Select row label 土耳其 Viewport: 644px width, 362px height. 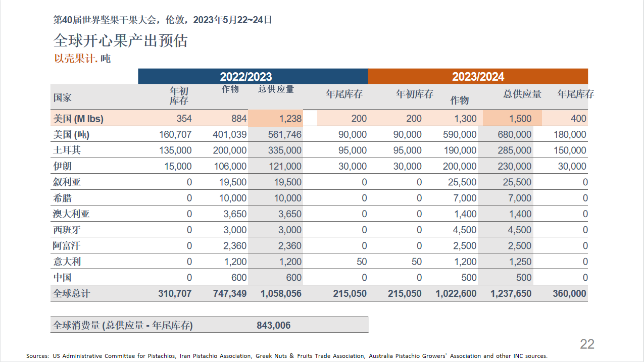[67, 150]
